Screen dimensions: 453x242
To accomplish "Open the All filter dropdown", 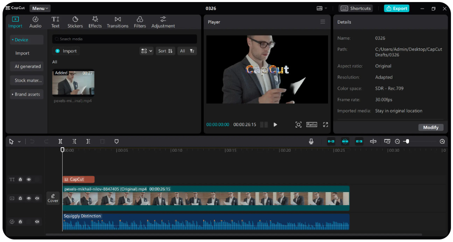I will [187, 51].
